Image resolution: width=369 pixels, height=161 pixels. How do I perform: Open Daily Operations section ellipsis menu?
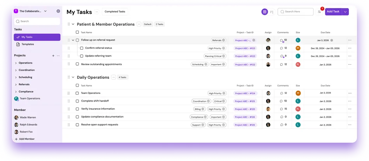[x=113, y=77]
